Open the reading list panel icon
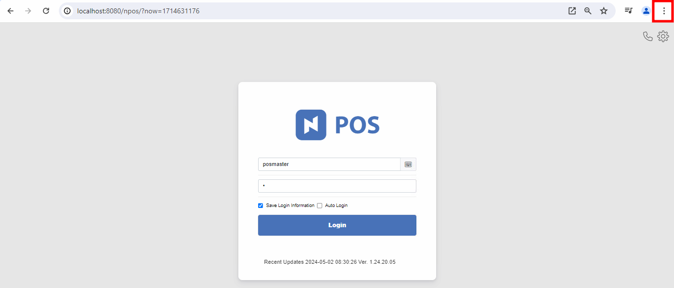 [629, 10]
